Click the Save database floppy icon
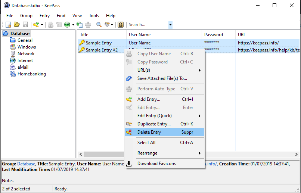The height and width of the screenshot is (193, 301). [x=25, y=25]
